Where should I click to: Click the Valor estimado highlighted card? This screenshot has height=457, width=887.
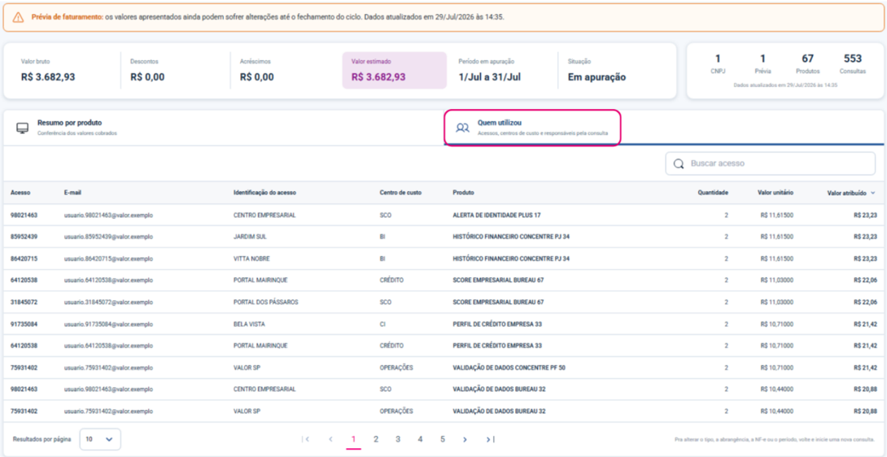point(395,71)
